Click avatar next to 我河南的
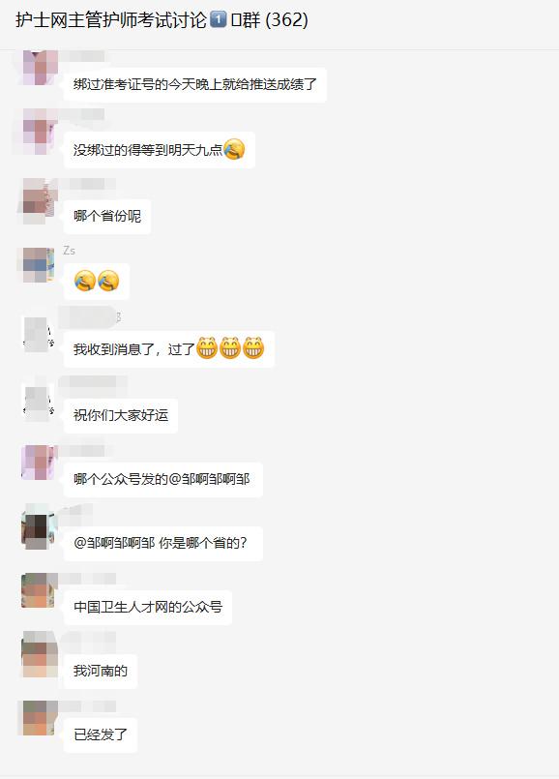The height and width of the screenshot is (779, 559). 40,654
